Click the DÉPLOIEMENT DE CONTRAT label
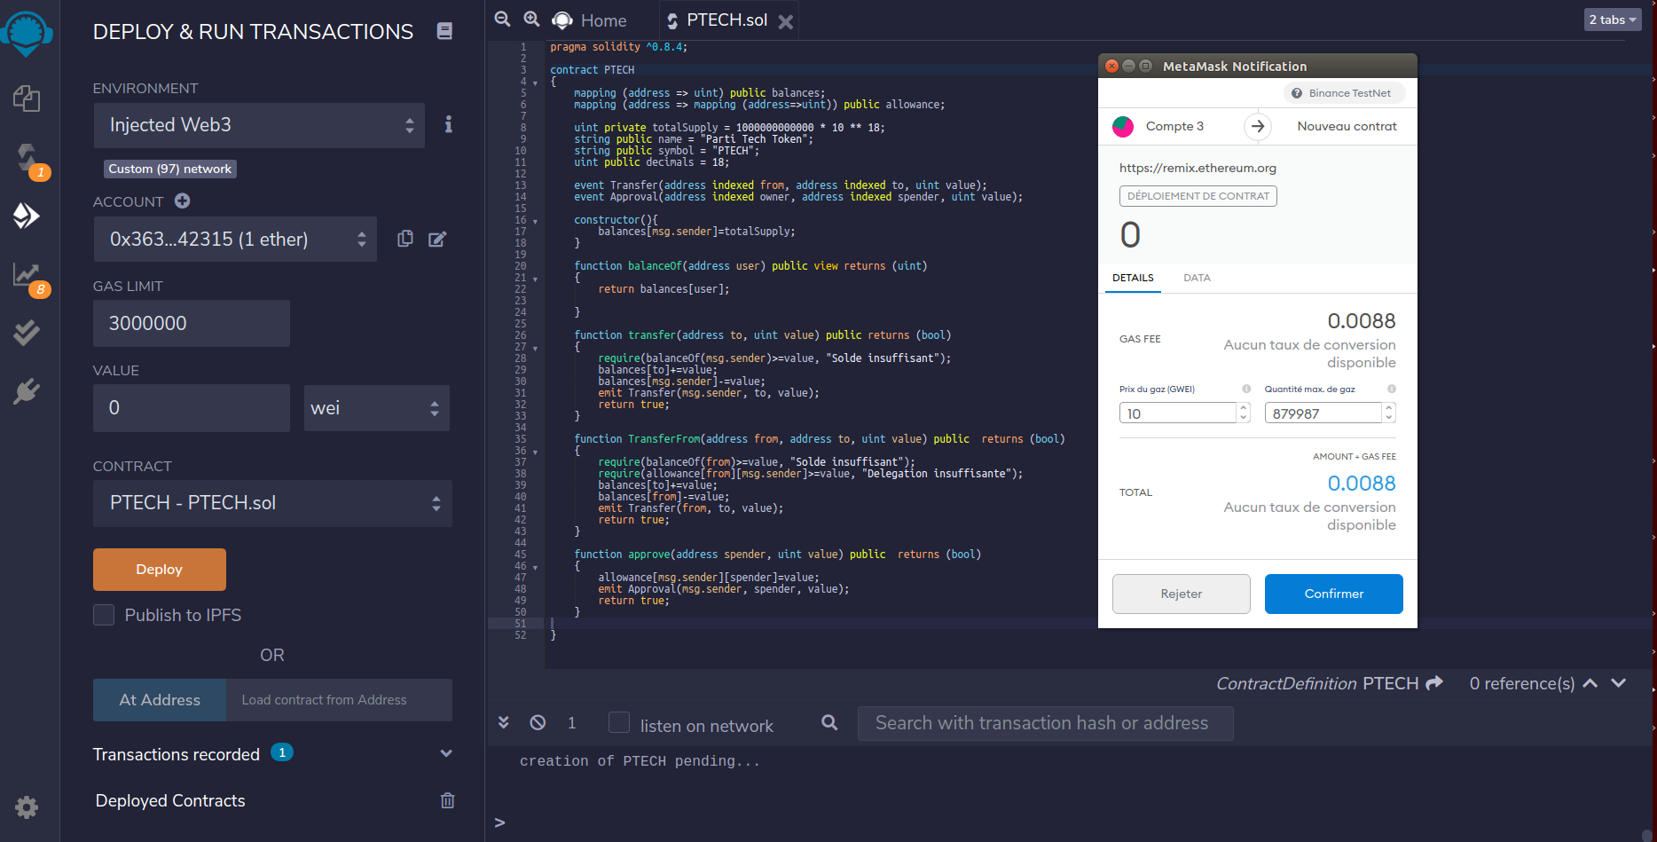The width and height of the screenshot is (1657, 842). 1198,196
